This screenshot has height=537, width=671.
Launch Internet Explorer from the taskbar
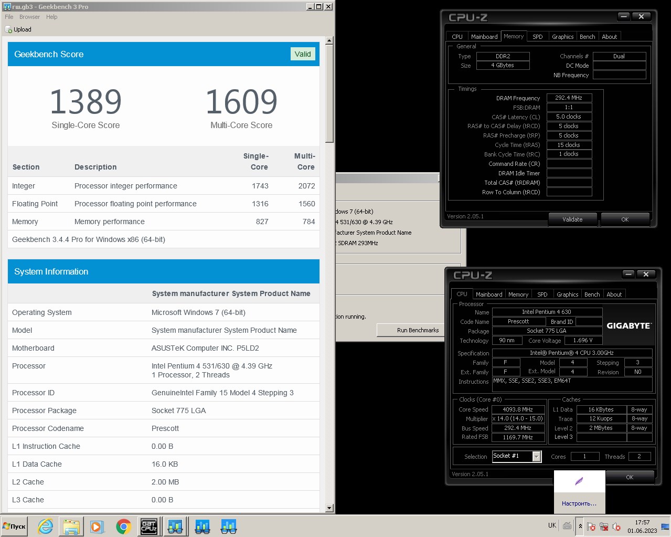[46, 526]
